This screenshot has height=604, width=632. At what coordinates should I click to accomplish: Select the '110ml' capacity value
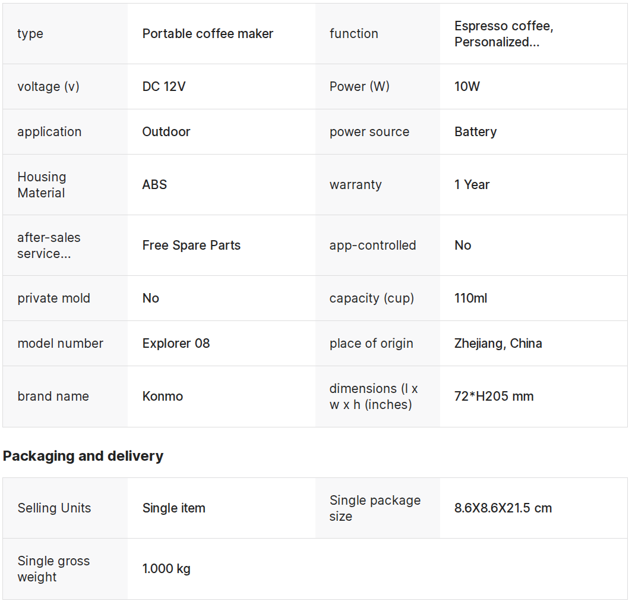(x=470, y=298)
